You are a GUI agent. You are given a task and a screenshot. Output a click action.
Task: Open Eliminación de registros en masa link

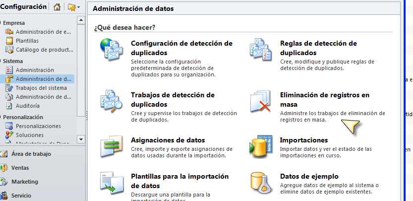pos(325,99)
